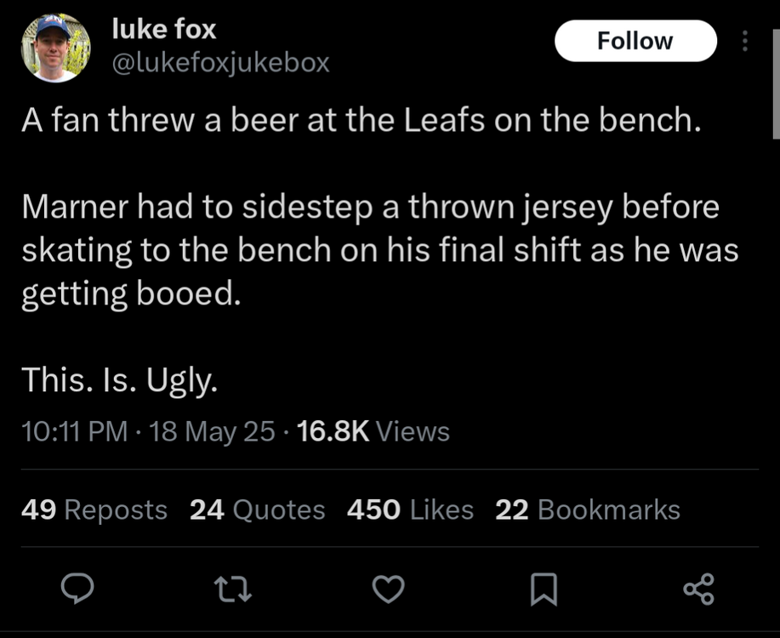View the 49 Reposts list

(x=94, y=510)
